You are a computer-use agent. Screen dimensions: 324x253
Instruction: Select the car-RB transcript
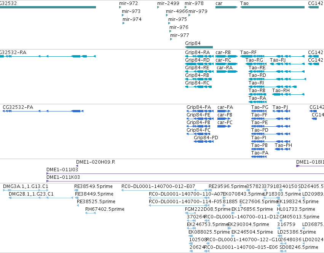point(227,56)
